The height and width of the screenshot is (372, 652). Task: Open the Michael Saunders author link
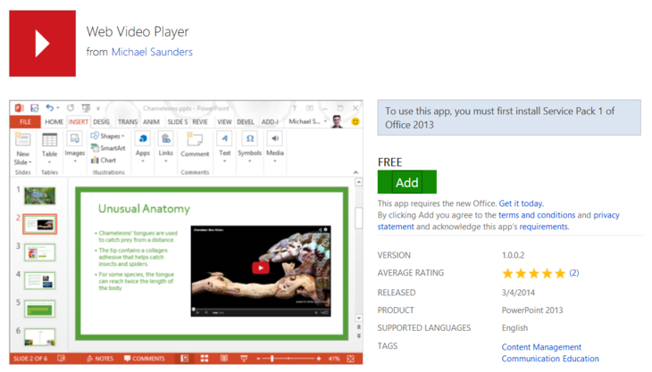152,52
